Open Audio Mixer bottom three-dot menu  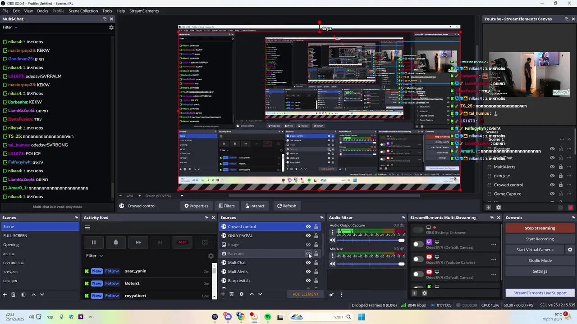pyautogui.click(x=341, y=295)
